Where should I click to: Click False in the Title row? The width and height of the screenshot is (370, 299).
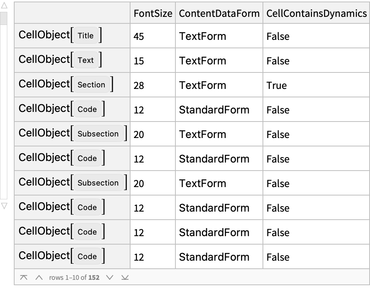point(278,37)
